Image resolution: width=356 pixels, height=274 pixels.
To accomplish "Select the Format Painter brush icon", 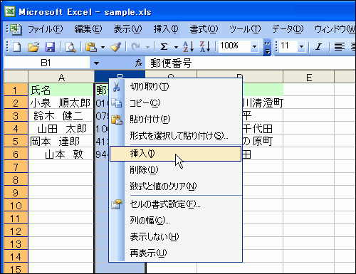I will (x=115, y=47).
